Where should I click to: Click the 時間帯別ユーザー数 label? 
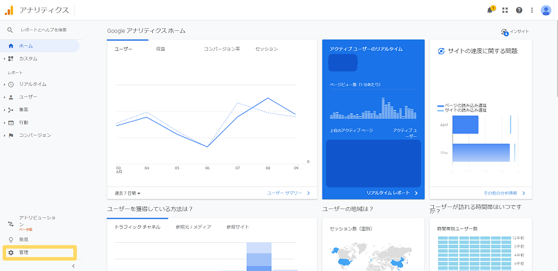pyautogui.click(x=457, y=228)
